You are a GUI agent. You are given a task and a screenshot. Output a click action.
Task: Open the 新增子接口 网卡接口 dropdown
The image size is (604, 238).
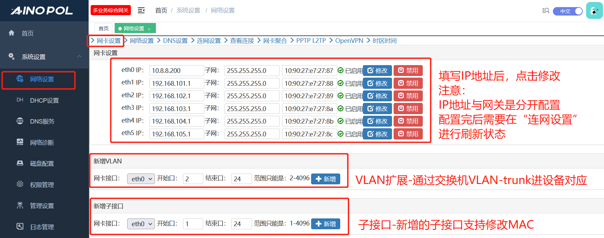click(x=141, y=224)
